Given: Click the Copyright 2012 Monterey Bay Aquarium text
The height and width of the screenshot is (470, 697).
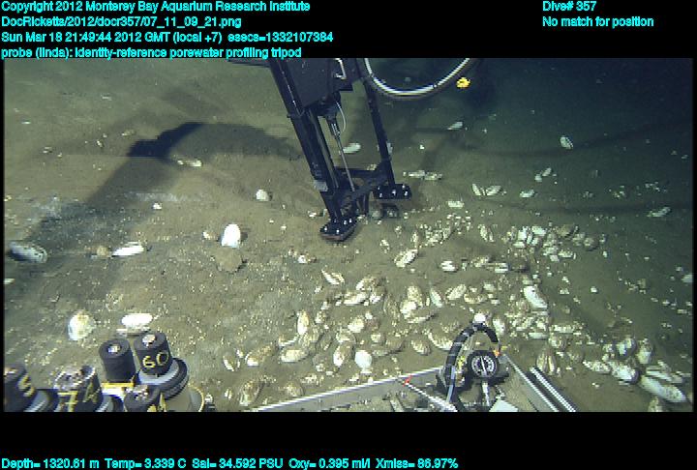Looking at the screenshot, I should [155, 7].
